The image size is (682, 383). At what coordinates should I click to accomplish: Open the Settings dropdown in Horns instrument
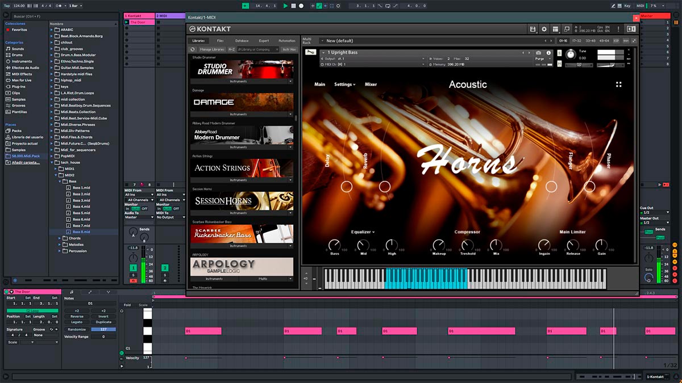click(345, 85)
